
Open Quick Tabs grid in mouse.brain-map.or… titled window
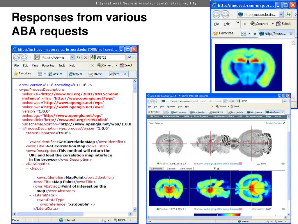tap(244, 34)
